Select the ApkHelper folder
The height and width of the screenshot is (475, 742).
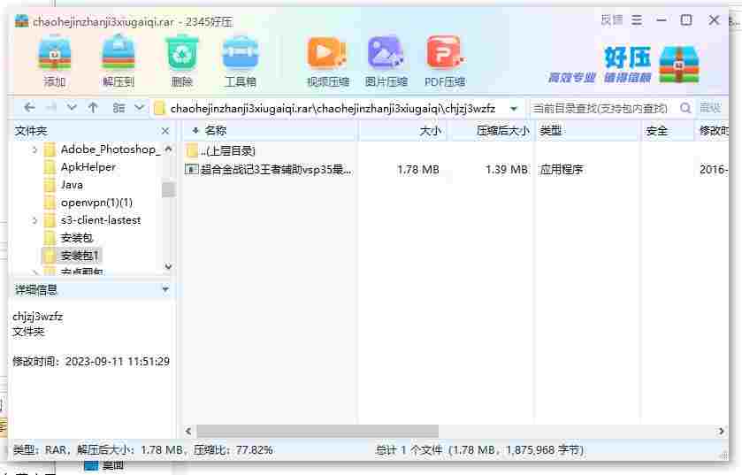pos(88,167)
